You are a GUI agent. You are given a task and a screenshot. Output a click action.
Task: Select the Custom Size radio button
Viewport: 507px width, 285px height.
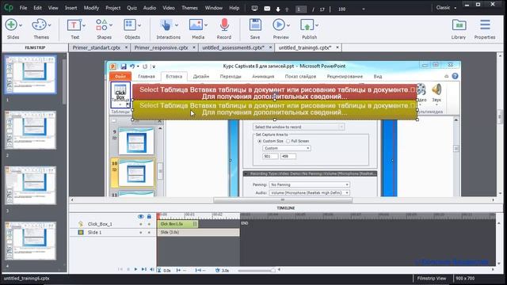259,141
